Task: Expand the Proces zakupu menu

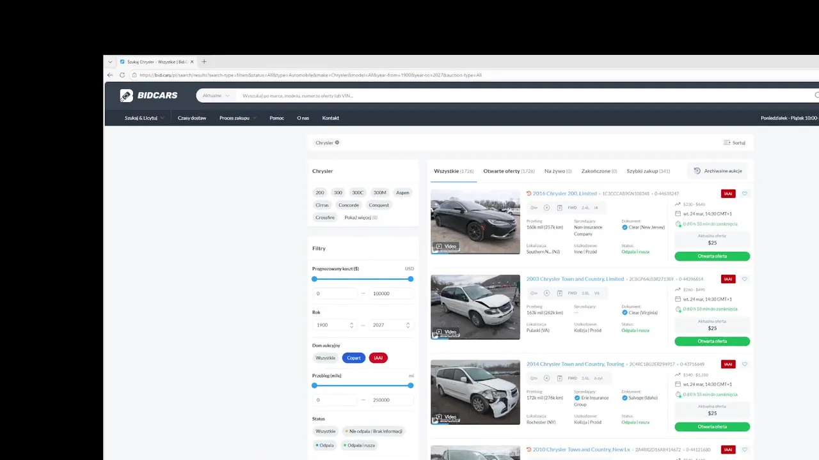Action: tap(237, 118)
